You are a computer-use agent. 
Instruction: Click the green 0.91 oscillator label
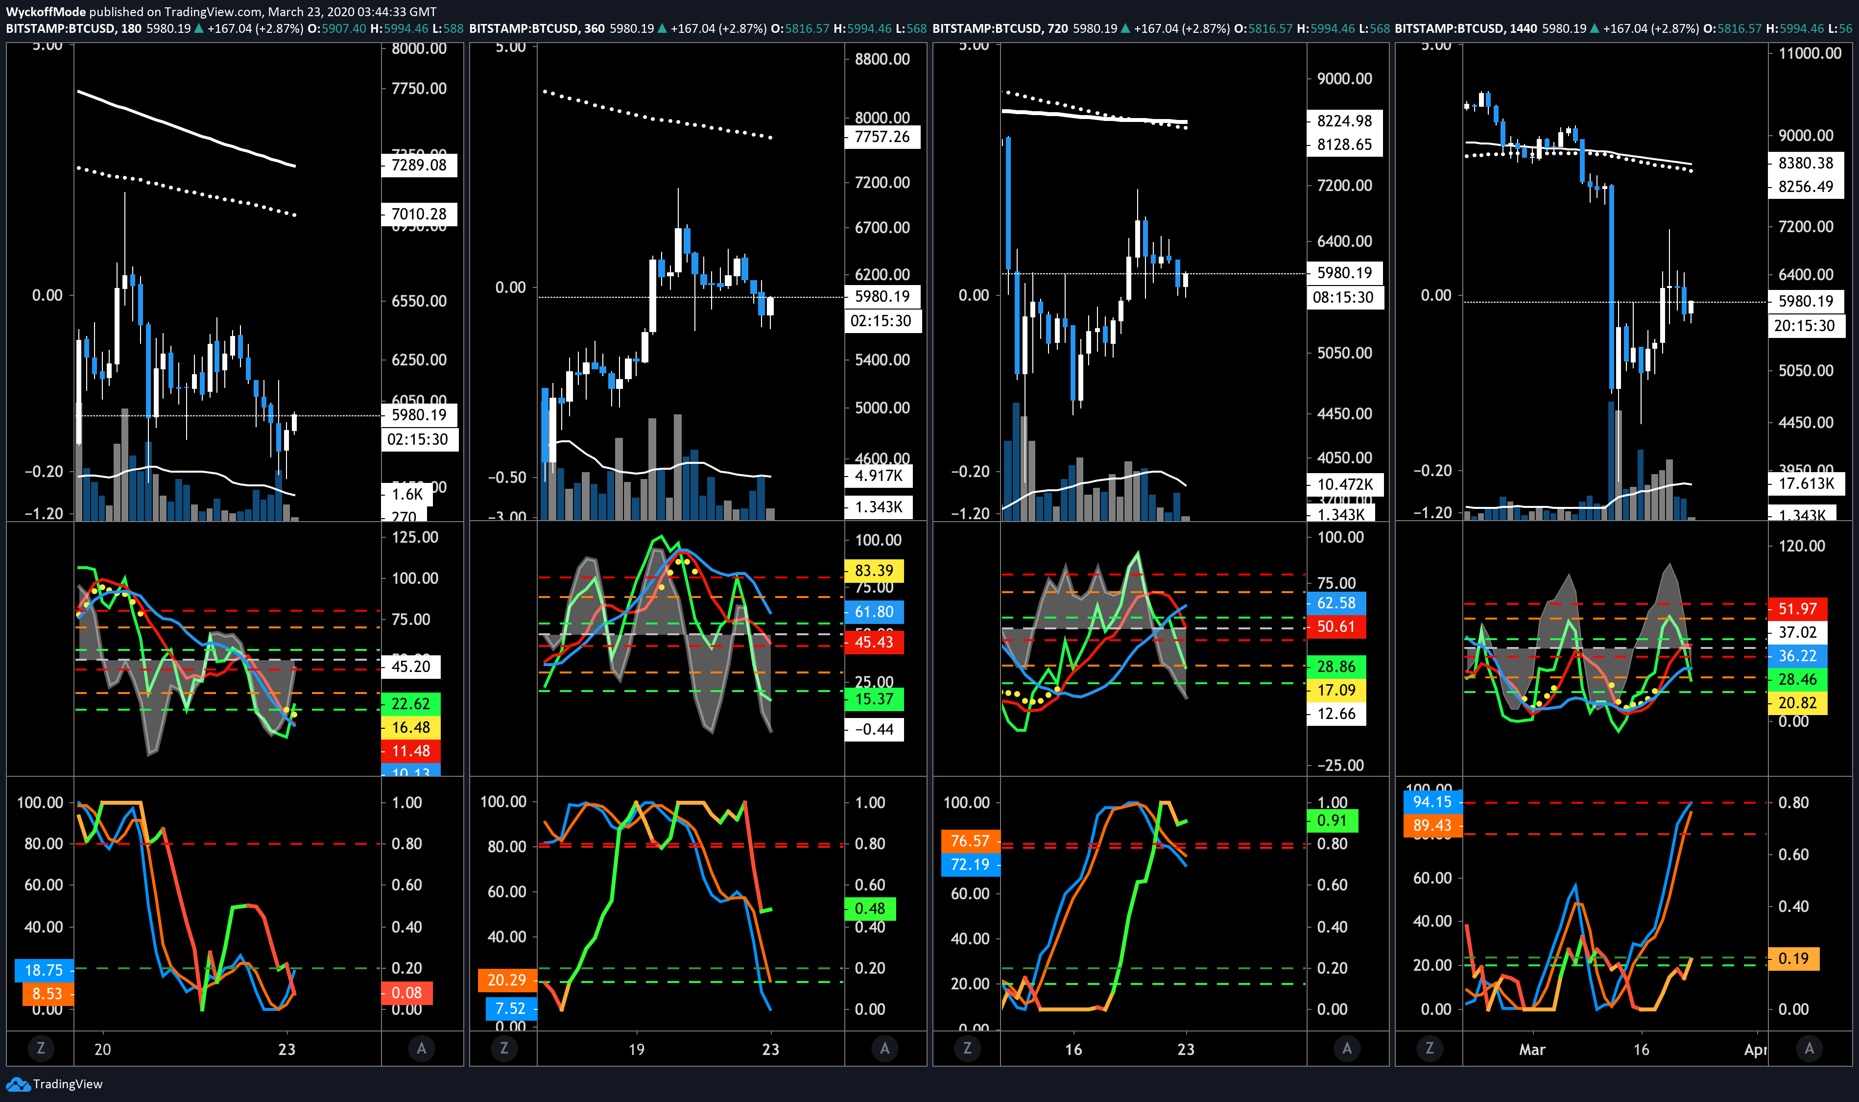coord(1333,820)
